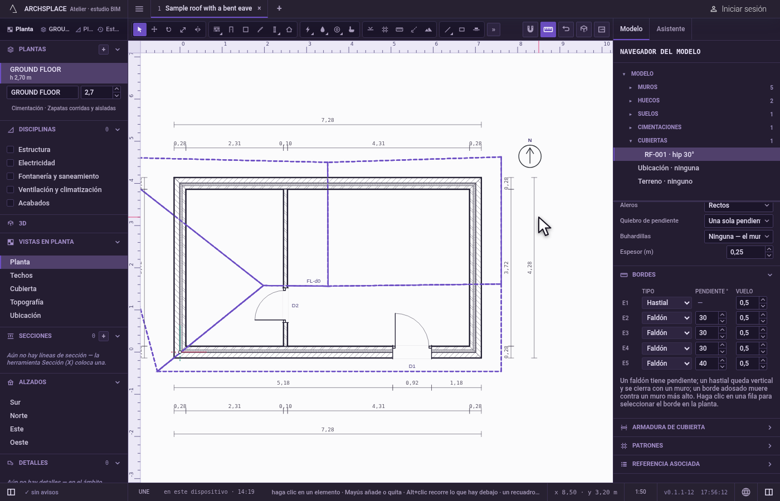Select RF-001 hip 30° tree row

point(696,155)
